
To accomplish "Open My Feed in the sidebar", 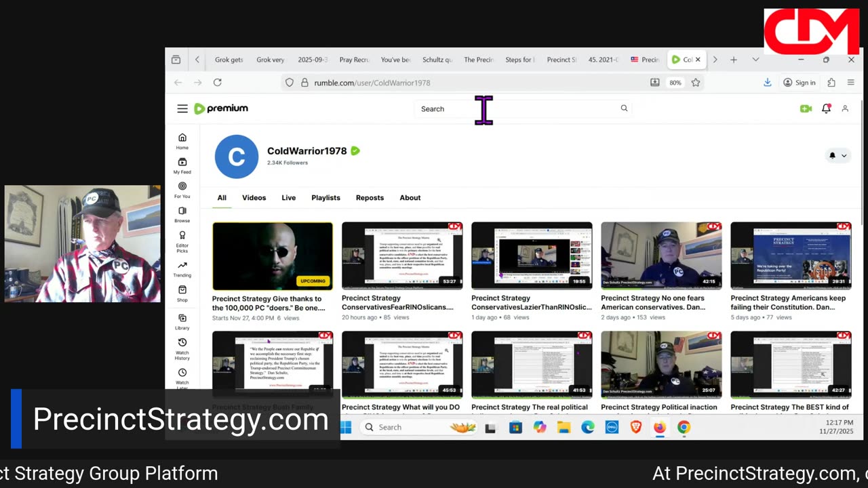I will 182,166.
